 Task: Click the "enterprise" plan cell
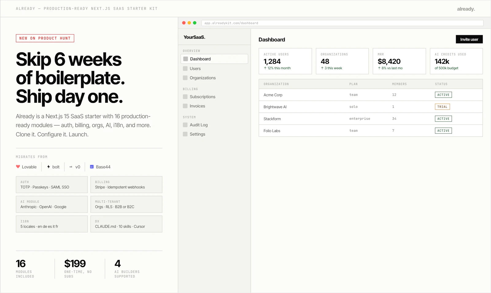click(x=360, y=119)
